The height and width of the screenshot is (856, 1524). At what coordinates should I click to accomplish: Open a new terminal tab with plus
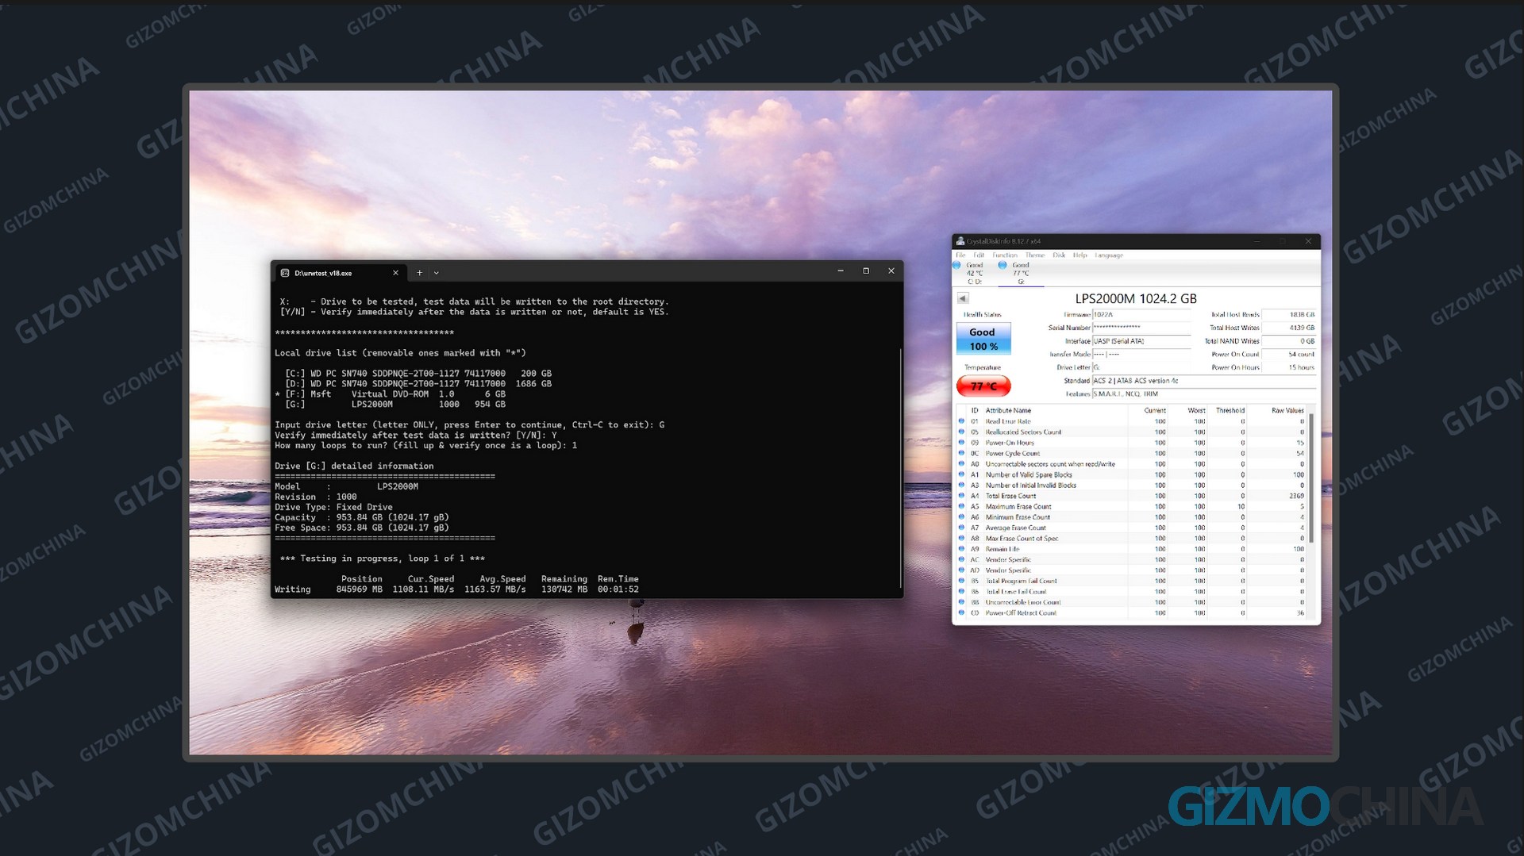[x=420, y=273]
